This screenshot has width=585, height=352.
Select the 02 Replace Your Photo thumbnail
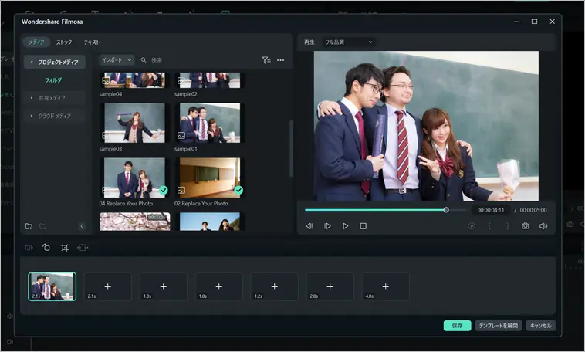(x=210, y=178)
